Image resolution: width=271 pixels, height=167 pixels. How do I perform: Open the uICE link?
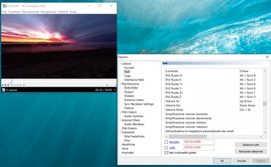172,148
